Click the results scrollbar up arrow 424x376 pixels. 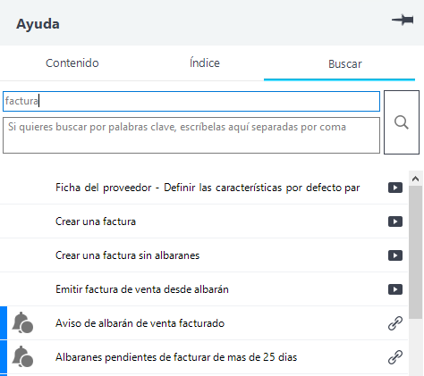click(x=415, y=179)
